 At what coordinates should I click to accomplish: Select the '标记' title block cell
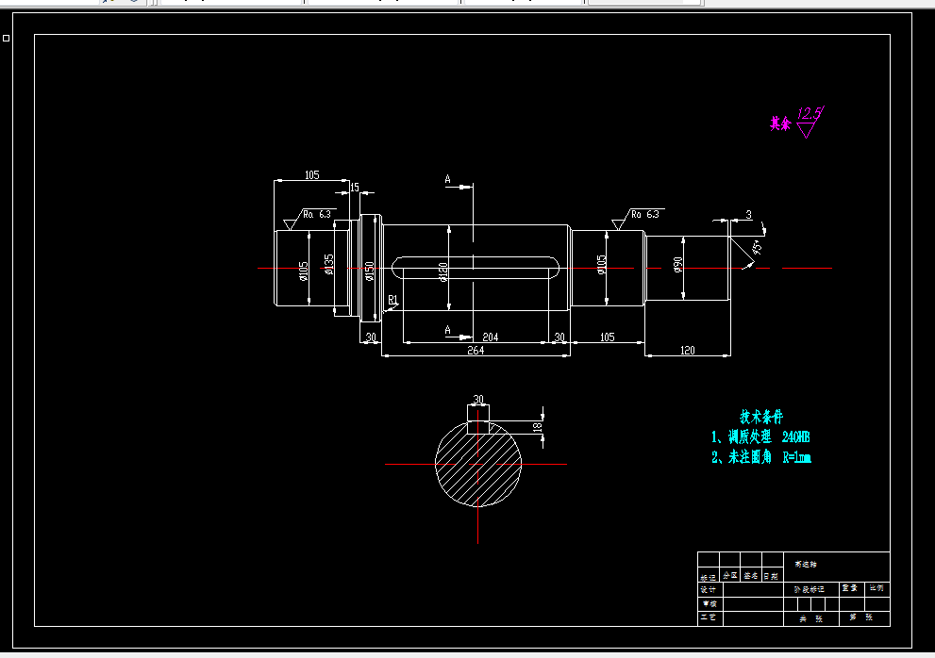pos(708,577)
